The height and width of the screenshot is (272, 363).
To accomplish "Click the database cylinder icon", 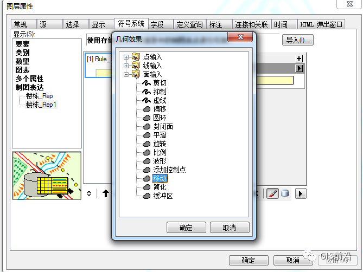I will (x=285, y=193).
